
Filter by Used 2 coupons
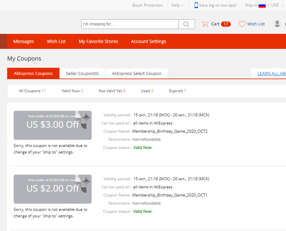[x=147, y=91]
